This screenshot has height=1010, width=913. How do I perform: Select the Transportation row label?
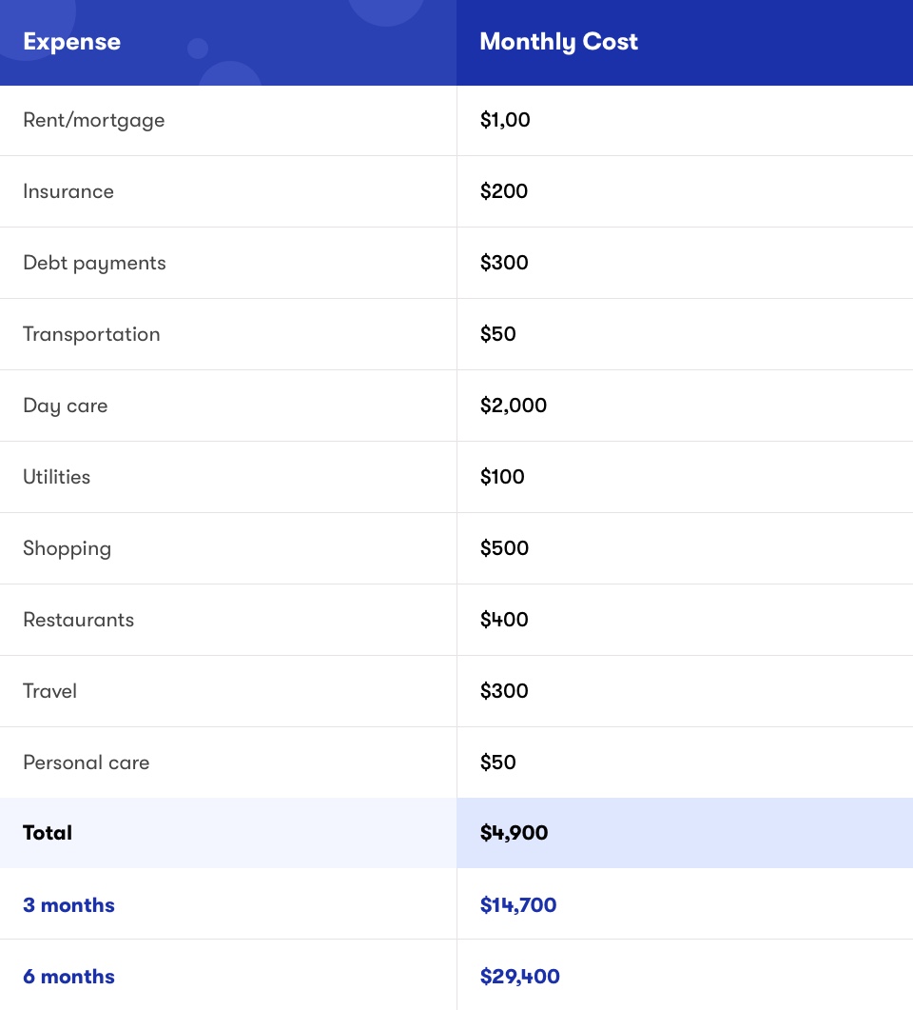pos(91,334)
